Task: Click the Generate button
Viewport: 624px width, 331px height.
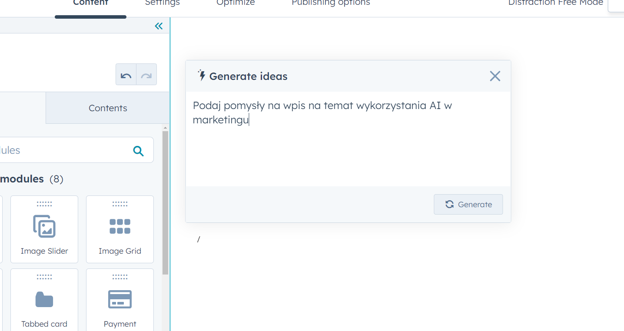Action: pyautogui.click(x=468, y=204)
